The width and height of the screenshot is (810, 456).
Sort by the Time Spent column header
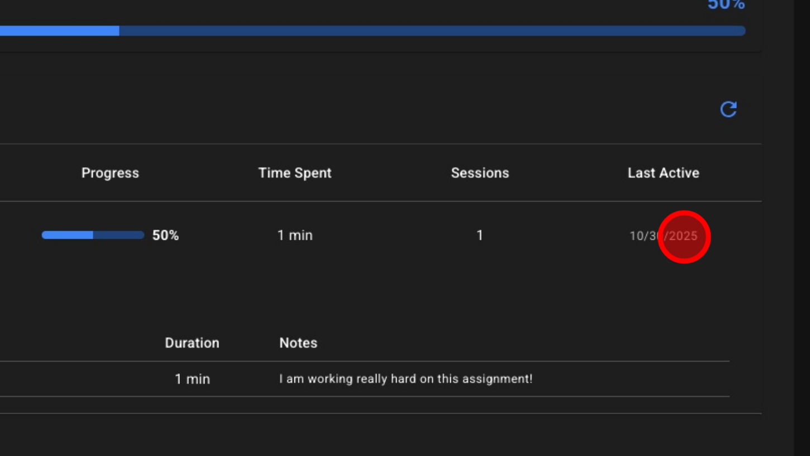coord(295,173)
